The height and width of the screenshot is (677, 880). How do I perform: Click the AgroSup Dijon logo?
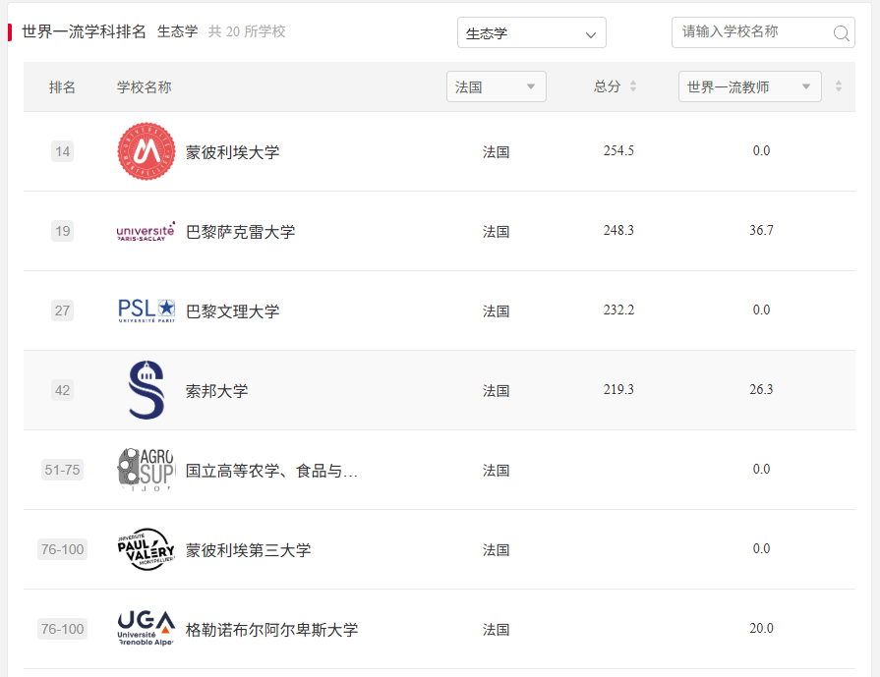click(x=145, y=469)
